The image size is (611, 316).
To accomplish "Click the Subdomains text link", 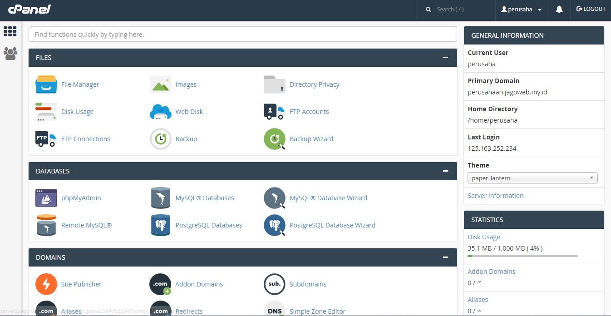I will pos(308,284).
